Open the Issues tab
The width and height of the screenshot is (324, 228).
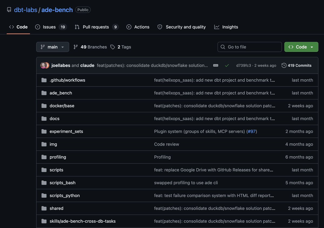(51, 27)
